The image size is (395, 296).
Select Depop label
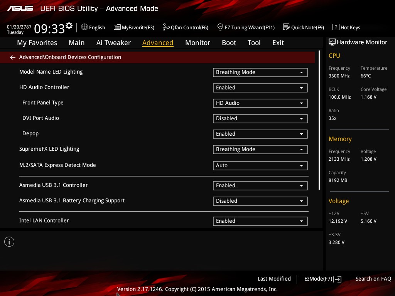coord(30,134)
